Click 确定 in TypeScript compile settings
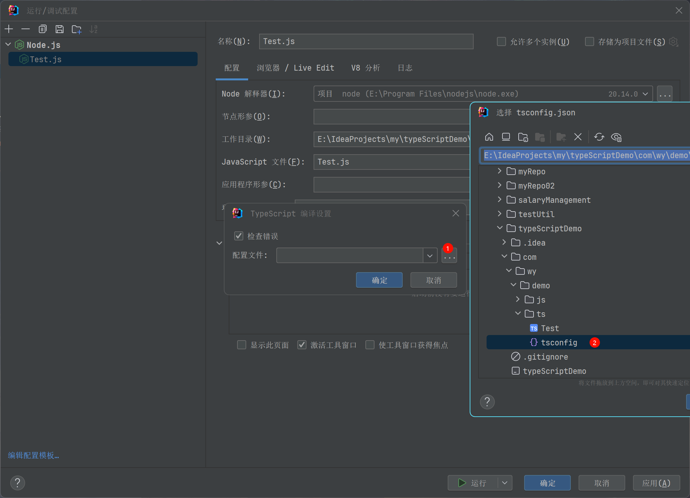The image size is (690, 498). (379, 280)
